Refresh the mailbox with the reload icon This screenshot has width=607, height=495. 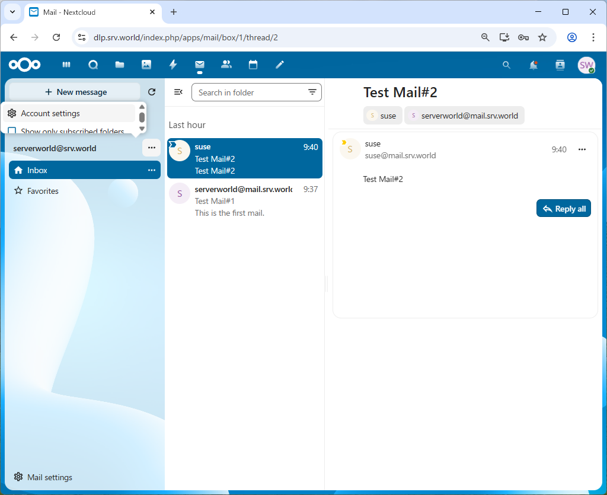152,92
